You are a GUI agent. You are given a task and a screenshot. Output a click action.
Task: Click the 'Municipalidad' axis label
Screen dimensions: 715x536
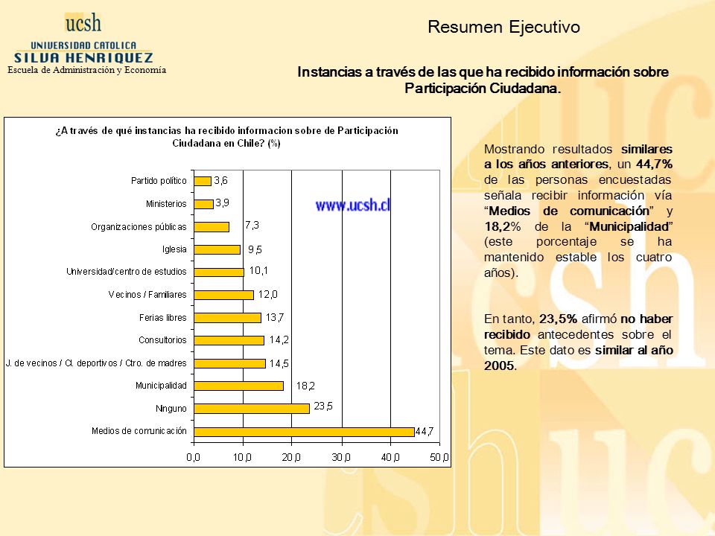pyautogui.click(x=161, y=386)
